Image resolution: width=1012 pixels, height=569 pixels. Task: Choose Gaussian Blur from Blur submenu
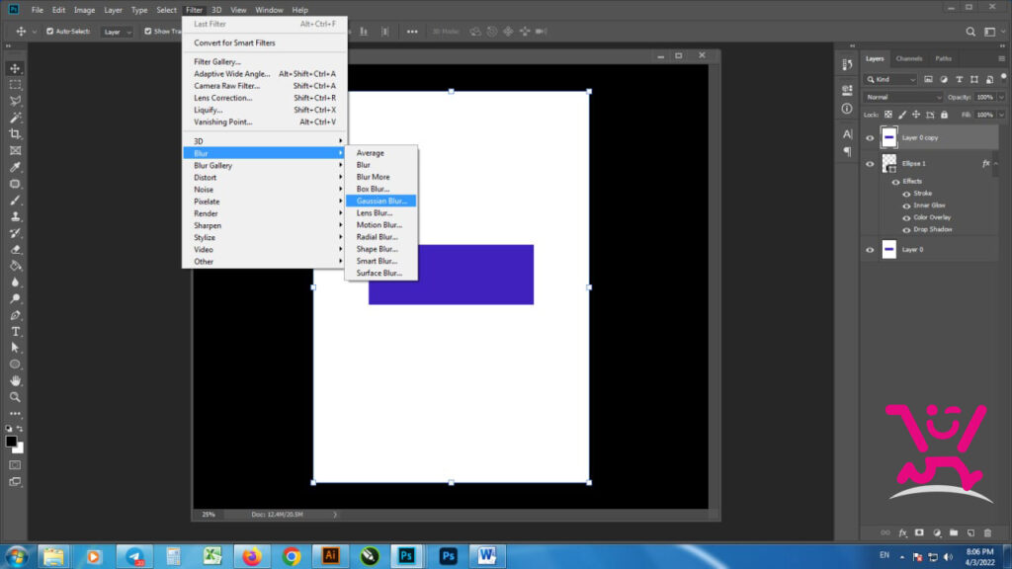pos(380,202)
